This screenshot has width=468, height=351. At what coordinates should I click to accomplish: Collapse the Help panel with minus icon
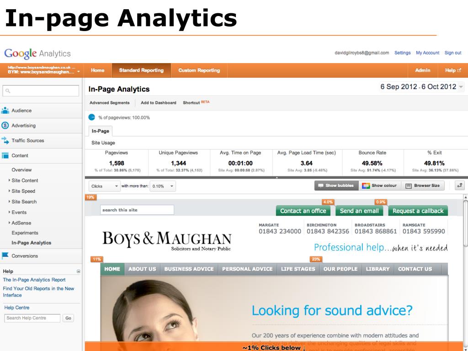tap(79, 271)
